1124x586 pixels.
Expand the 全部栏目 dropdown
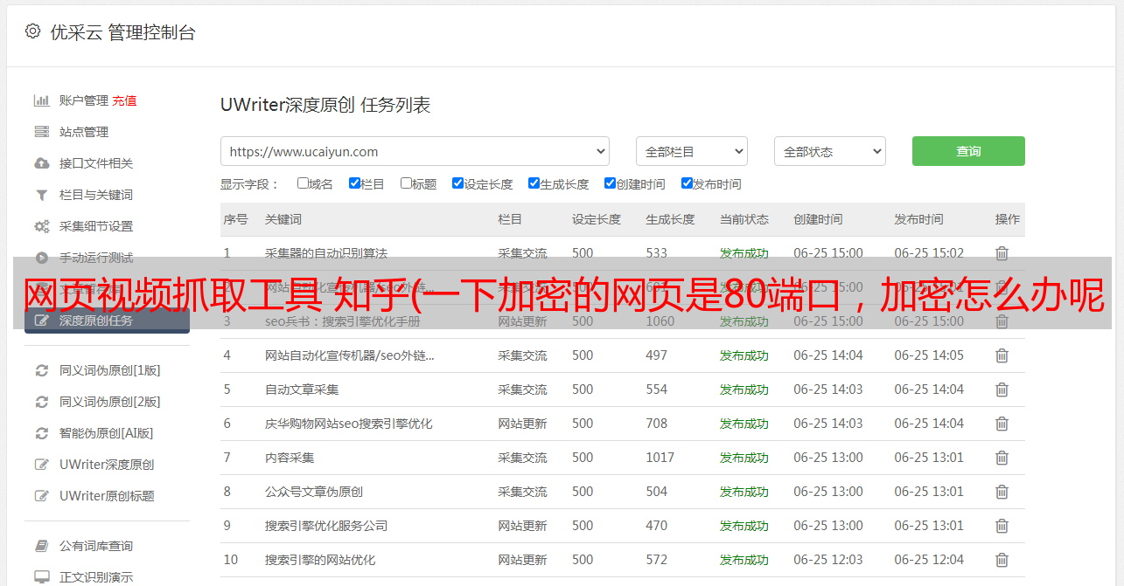[x=692, y=151]
